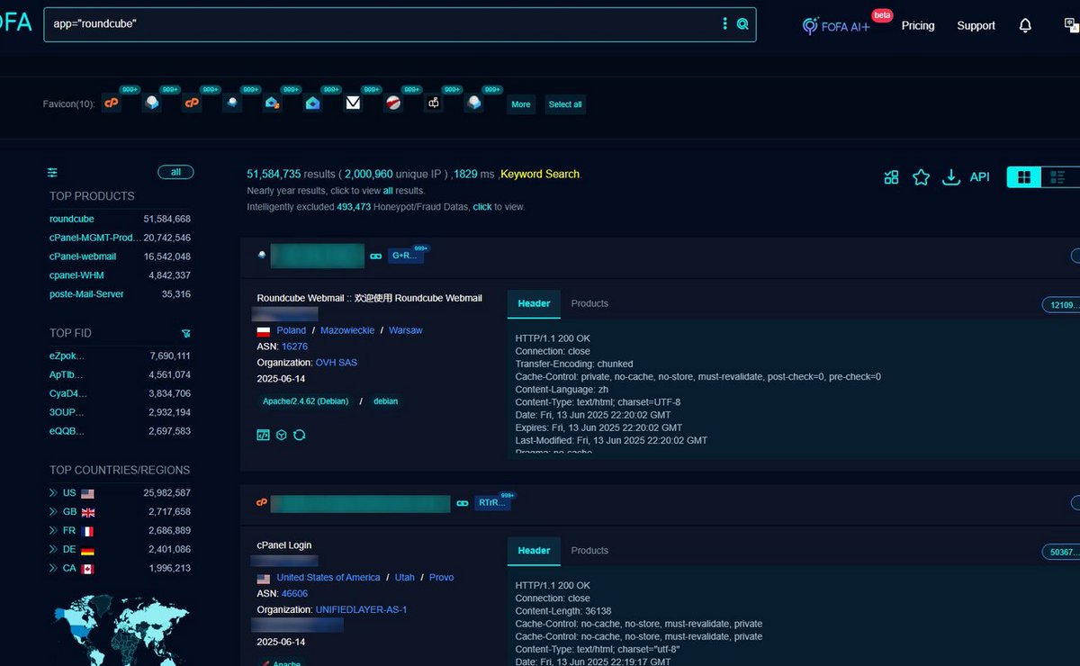Go to Pricing page

coord(918,26)
